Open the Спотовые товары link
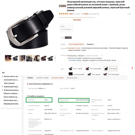Image resolution: width=135 pixels, height=135 pixels. point(75,60)
